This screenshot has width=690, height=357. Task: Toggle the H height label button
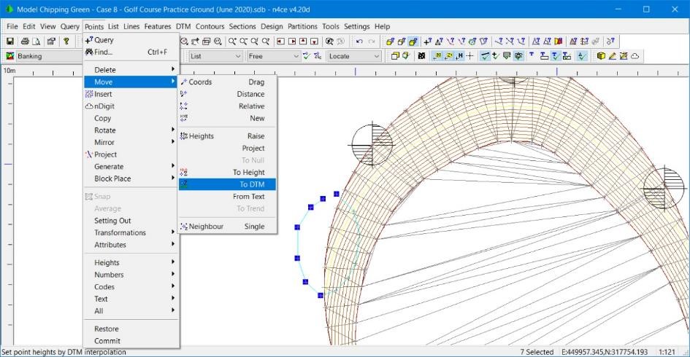(459, 56)
